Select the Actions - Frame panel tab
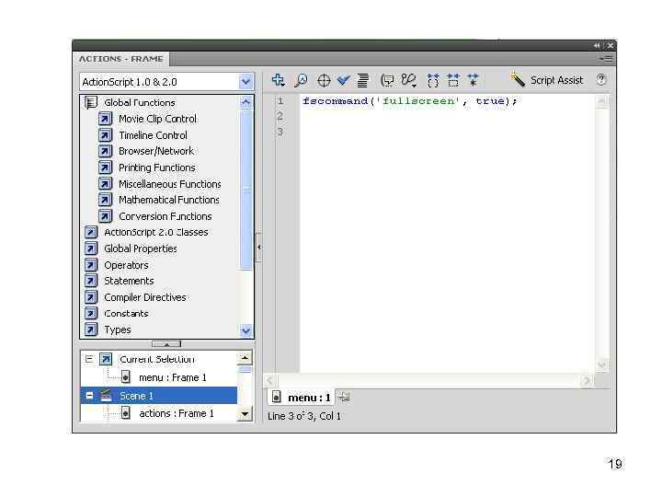This screenshot has height=497, width=662. coord(121,59)
